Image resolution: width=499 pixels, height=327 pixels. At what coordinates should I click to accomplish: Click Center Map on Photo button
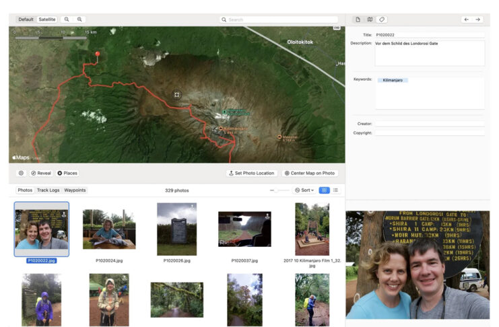click(310, 173)
